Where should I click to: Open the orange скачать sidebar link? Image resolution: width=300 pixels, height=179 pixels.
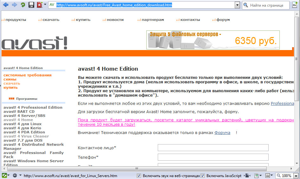point(12,83)
